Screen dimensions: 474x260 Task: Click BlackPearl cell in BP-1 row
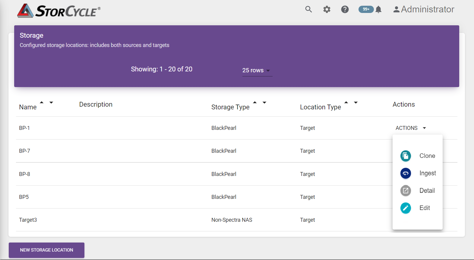click(x=224, y=128)
